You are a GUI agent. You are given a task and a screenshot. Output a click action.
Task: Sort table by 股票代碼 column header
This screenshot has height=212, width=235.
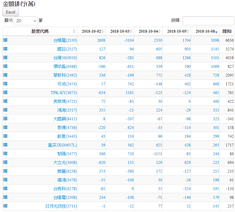click(x=40, y=31)
